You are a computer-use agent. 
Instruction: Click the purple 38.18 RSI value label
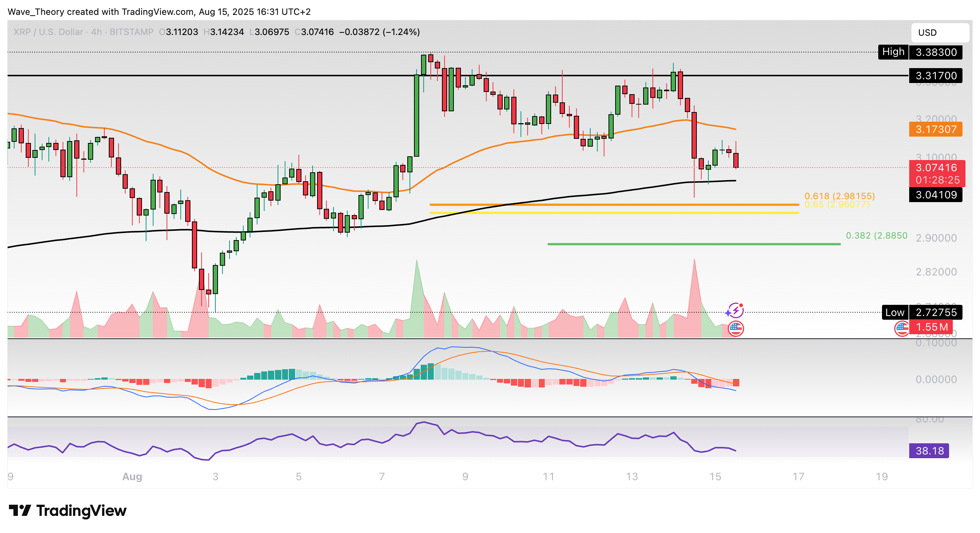[929, 451]
